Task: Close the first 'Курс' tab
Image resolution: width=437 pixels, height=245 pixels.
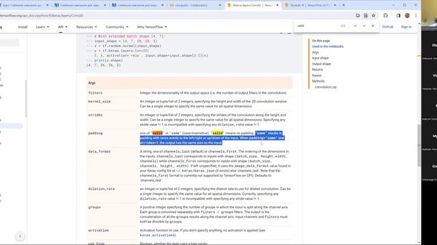Action: tap(47, 5)
